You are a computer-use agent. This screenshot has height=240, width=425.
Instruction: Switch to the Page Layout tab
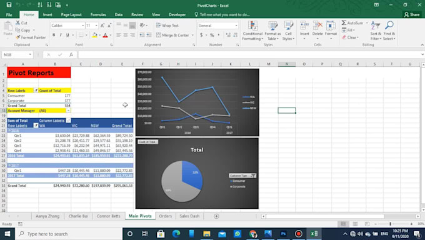coord(71,14)
